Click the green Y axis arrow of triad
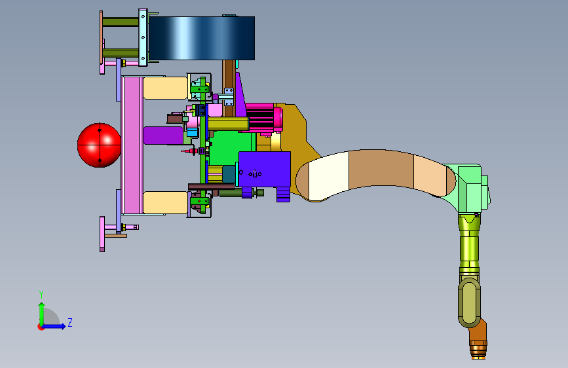This screenshot has height=368, width=568. 41,313
